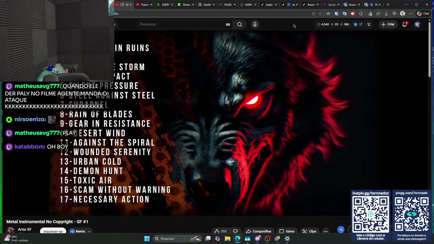Open weather widget showing 24°C
Image resolution: width=434 pixels, height=244 pixels.
tap(16, 239)
